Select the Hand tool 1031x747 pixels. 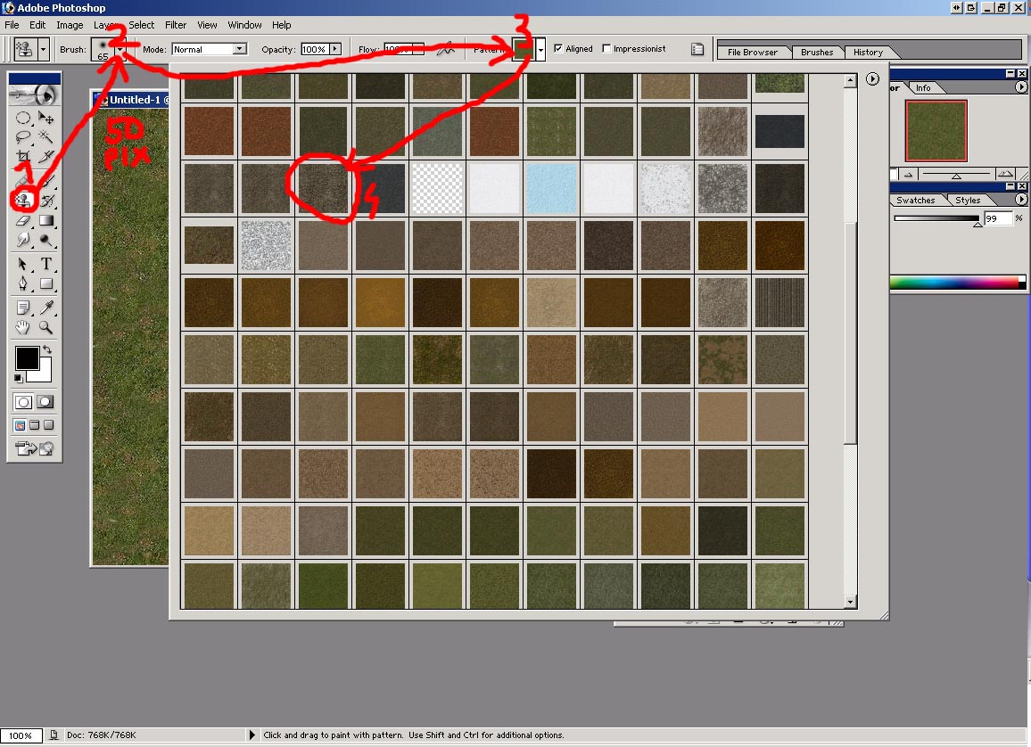pos(24,328)
